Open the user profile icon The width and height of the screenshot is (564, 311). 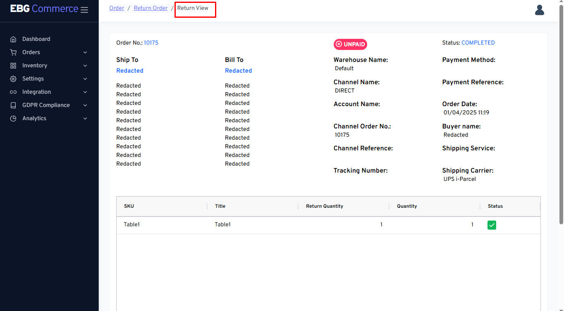(x=539, y=10)
